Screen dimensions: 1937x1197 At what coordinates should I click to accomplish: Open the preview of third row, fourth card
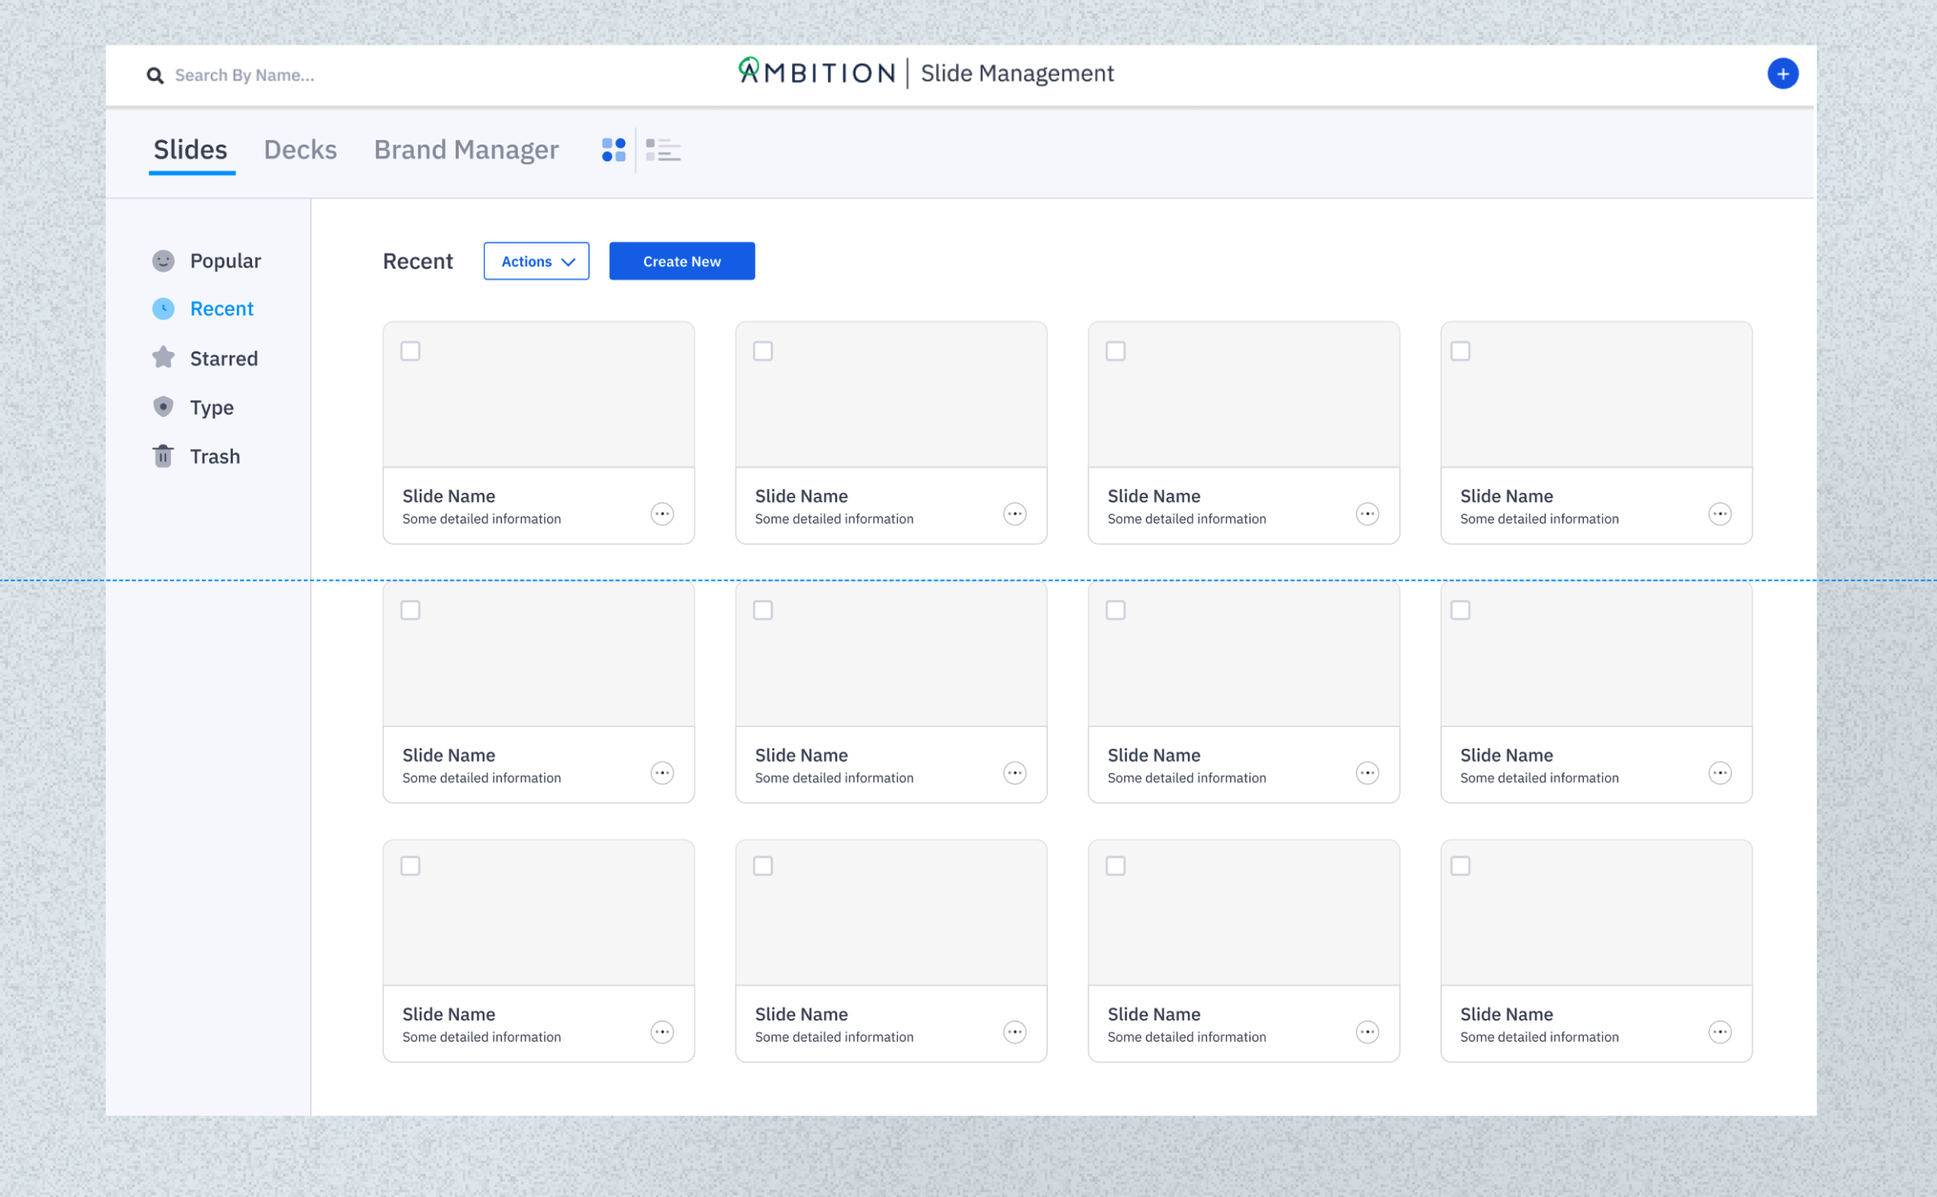(x=1597, y=913)
